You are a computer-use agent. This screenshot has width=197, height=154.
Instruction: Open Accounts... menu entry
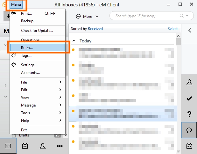click(x=38, y=73)
